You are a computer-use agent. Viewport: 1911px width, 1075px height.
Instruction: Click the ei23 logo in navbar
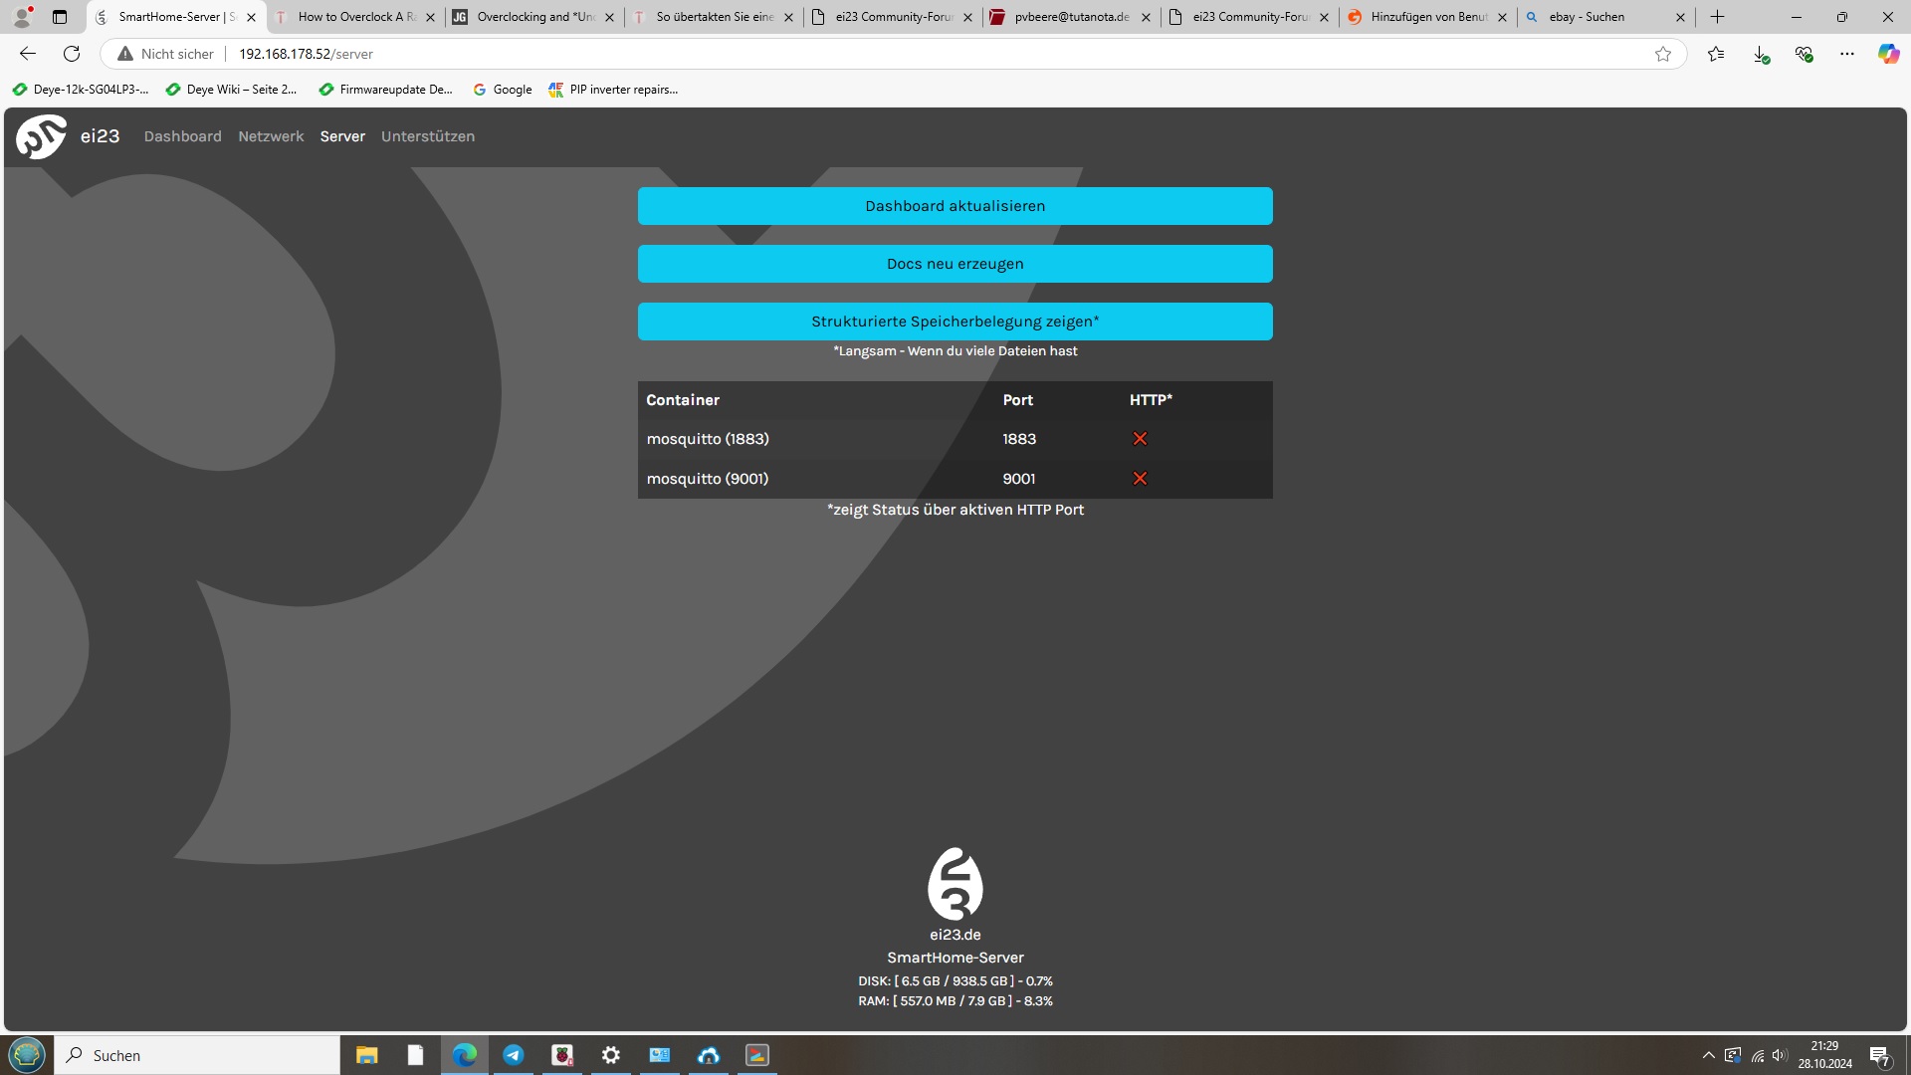tap(42, 136)
